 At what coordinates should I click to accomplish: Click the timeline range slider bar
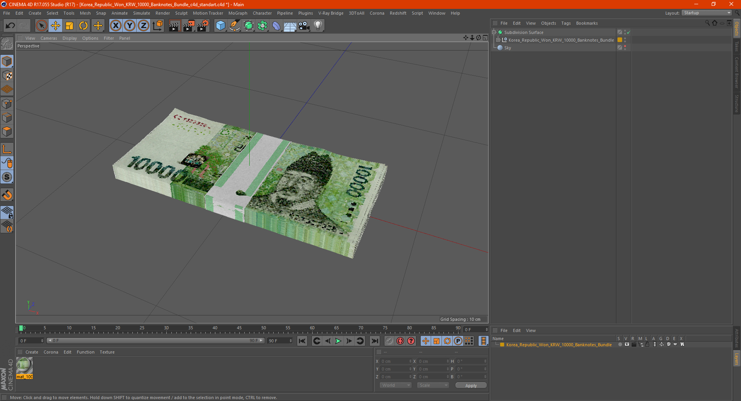coord(156,340)
